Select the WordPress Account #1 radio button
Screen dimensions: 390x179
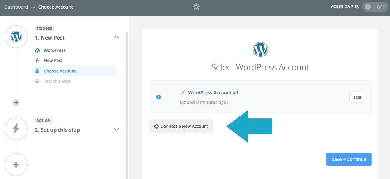click(158, 97)
